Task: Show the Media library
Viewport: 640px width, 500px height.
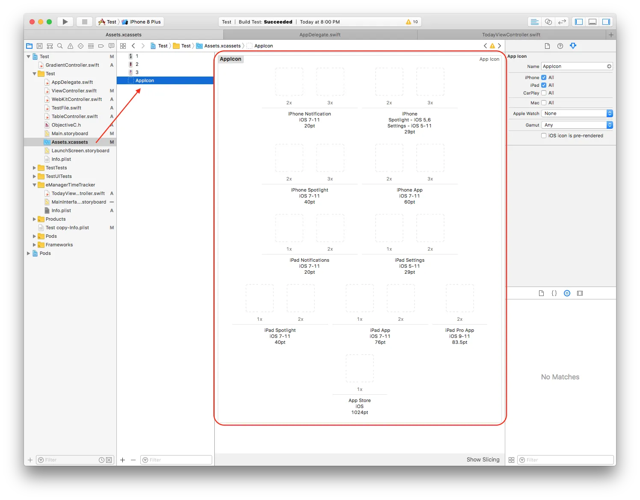Action: tap(580, 293)
